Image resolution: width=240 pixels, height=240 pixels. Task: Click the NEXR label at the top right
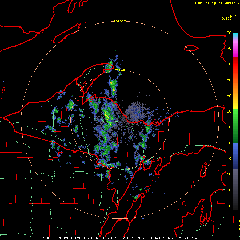click(234, 16)
